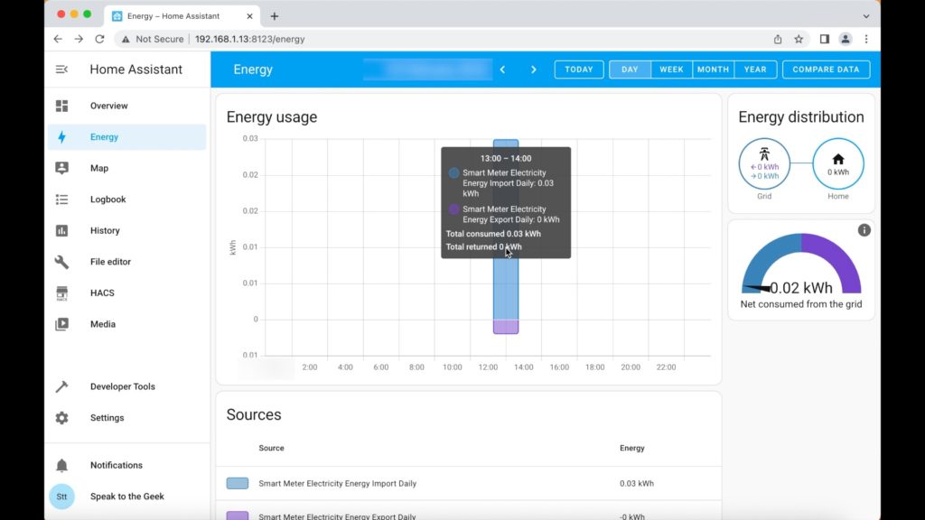Click the Grid transmission tower circle
The image size is (925, 520).
tap(764, 164)
